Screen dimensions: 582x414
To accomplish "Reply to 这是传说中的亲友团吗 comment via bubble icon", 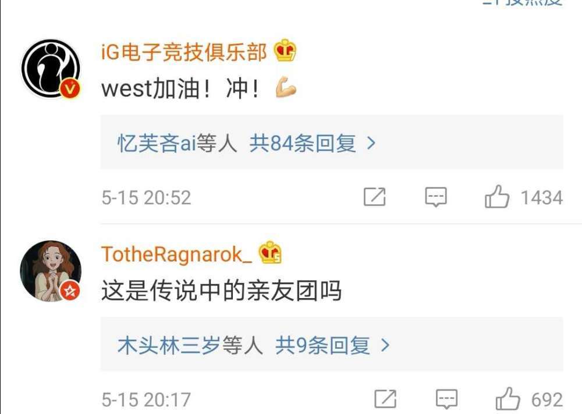I will pos(446,399).
